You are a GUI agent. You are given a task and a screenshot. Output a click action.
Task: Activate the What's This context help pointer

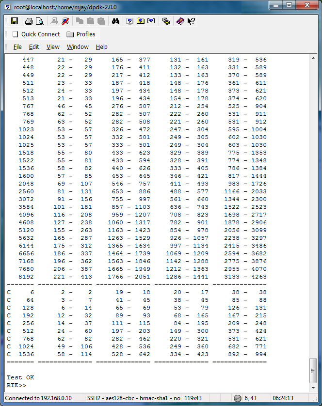tap(191, 21)
